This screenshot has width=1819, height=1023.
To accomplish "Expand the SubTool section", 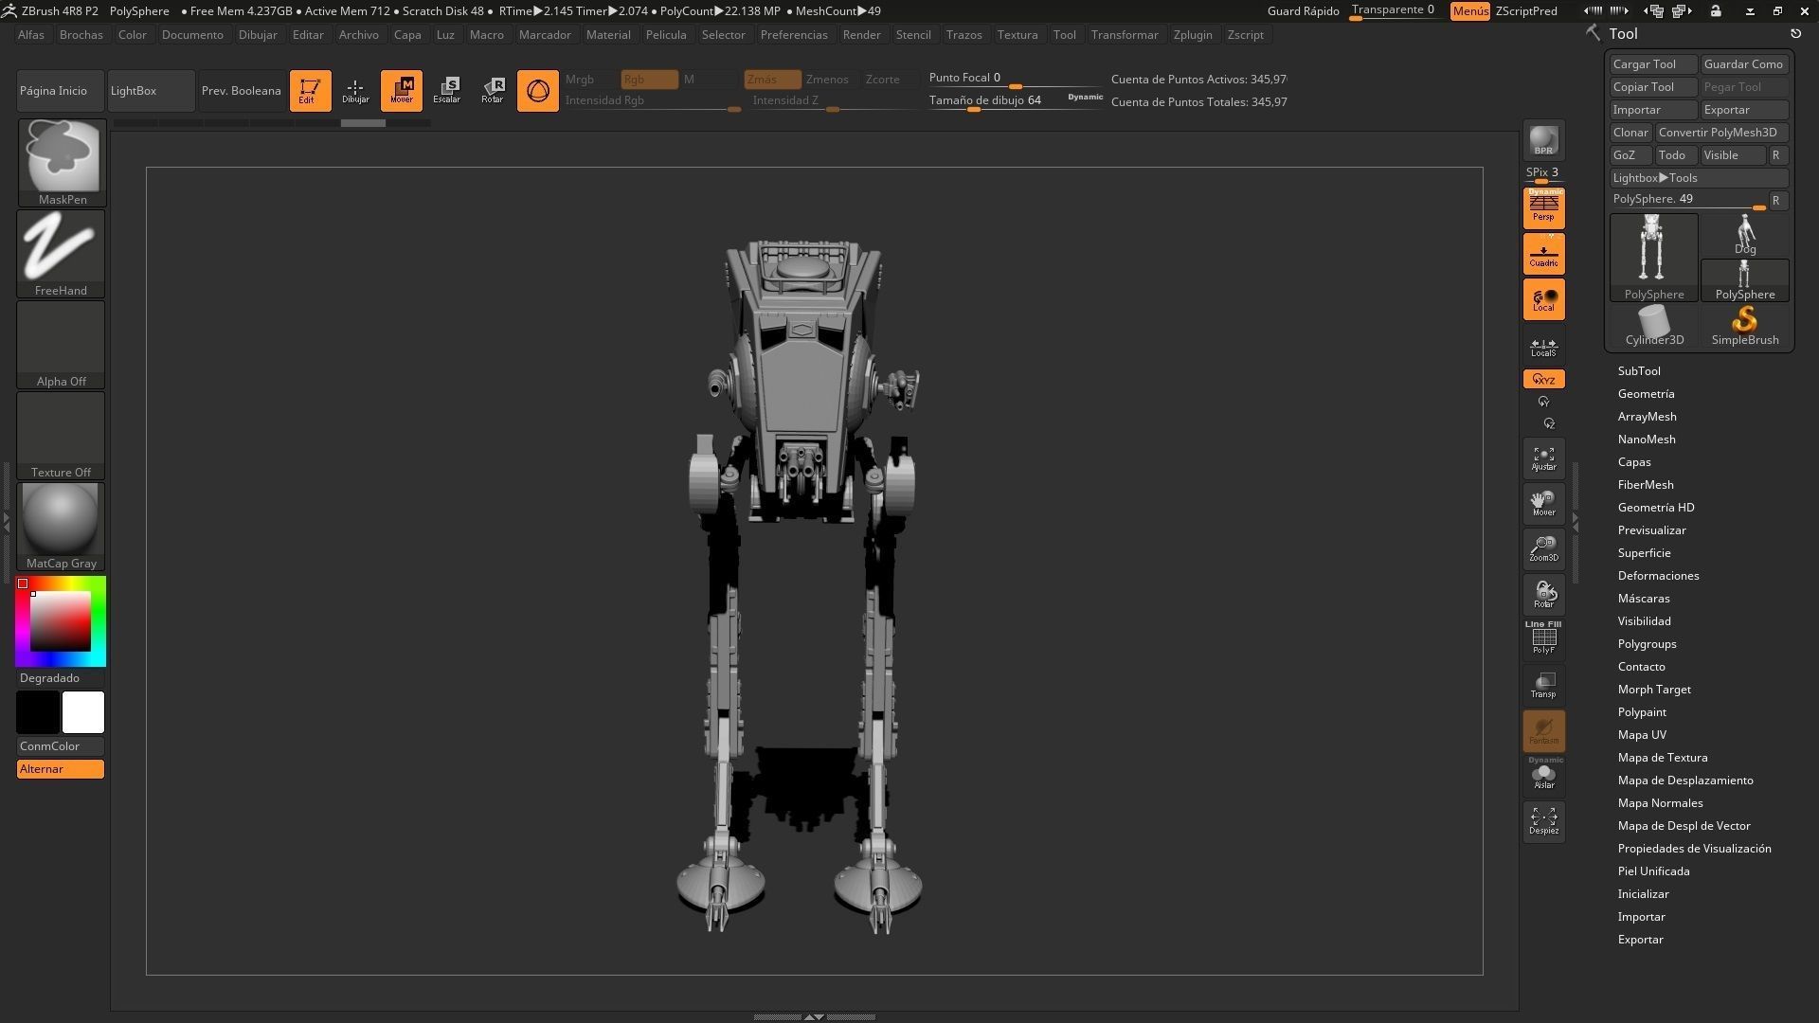I will point(1638,371).
